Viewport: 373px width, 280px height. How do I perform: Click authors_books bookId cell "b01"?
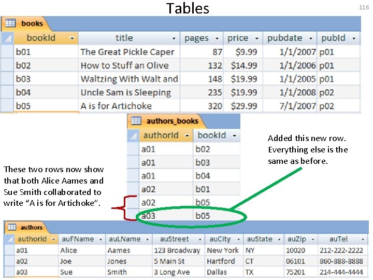(x=217, y=189)
